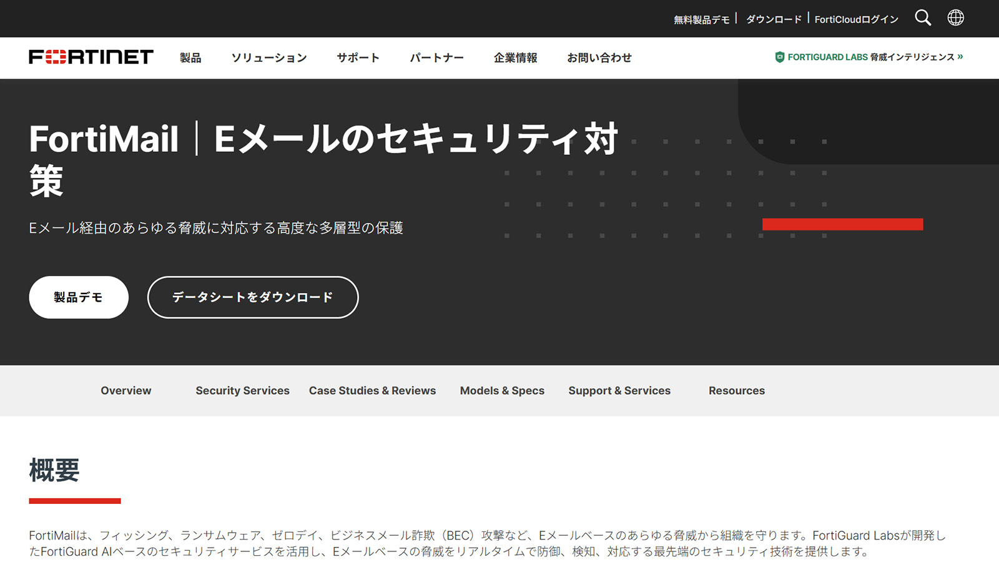This screenshot has height=562, width=999.
Task: Click the FortiGuard Labs shield icon
Action: coord(780,57)
